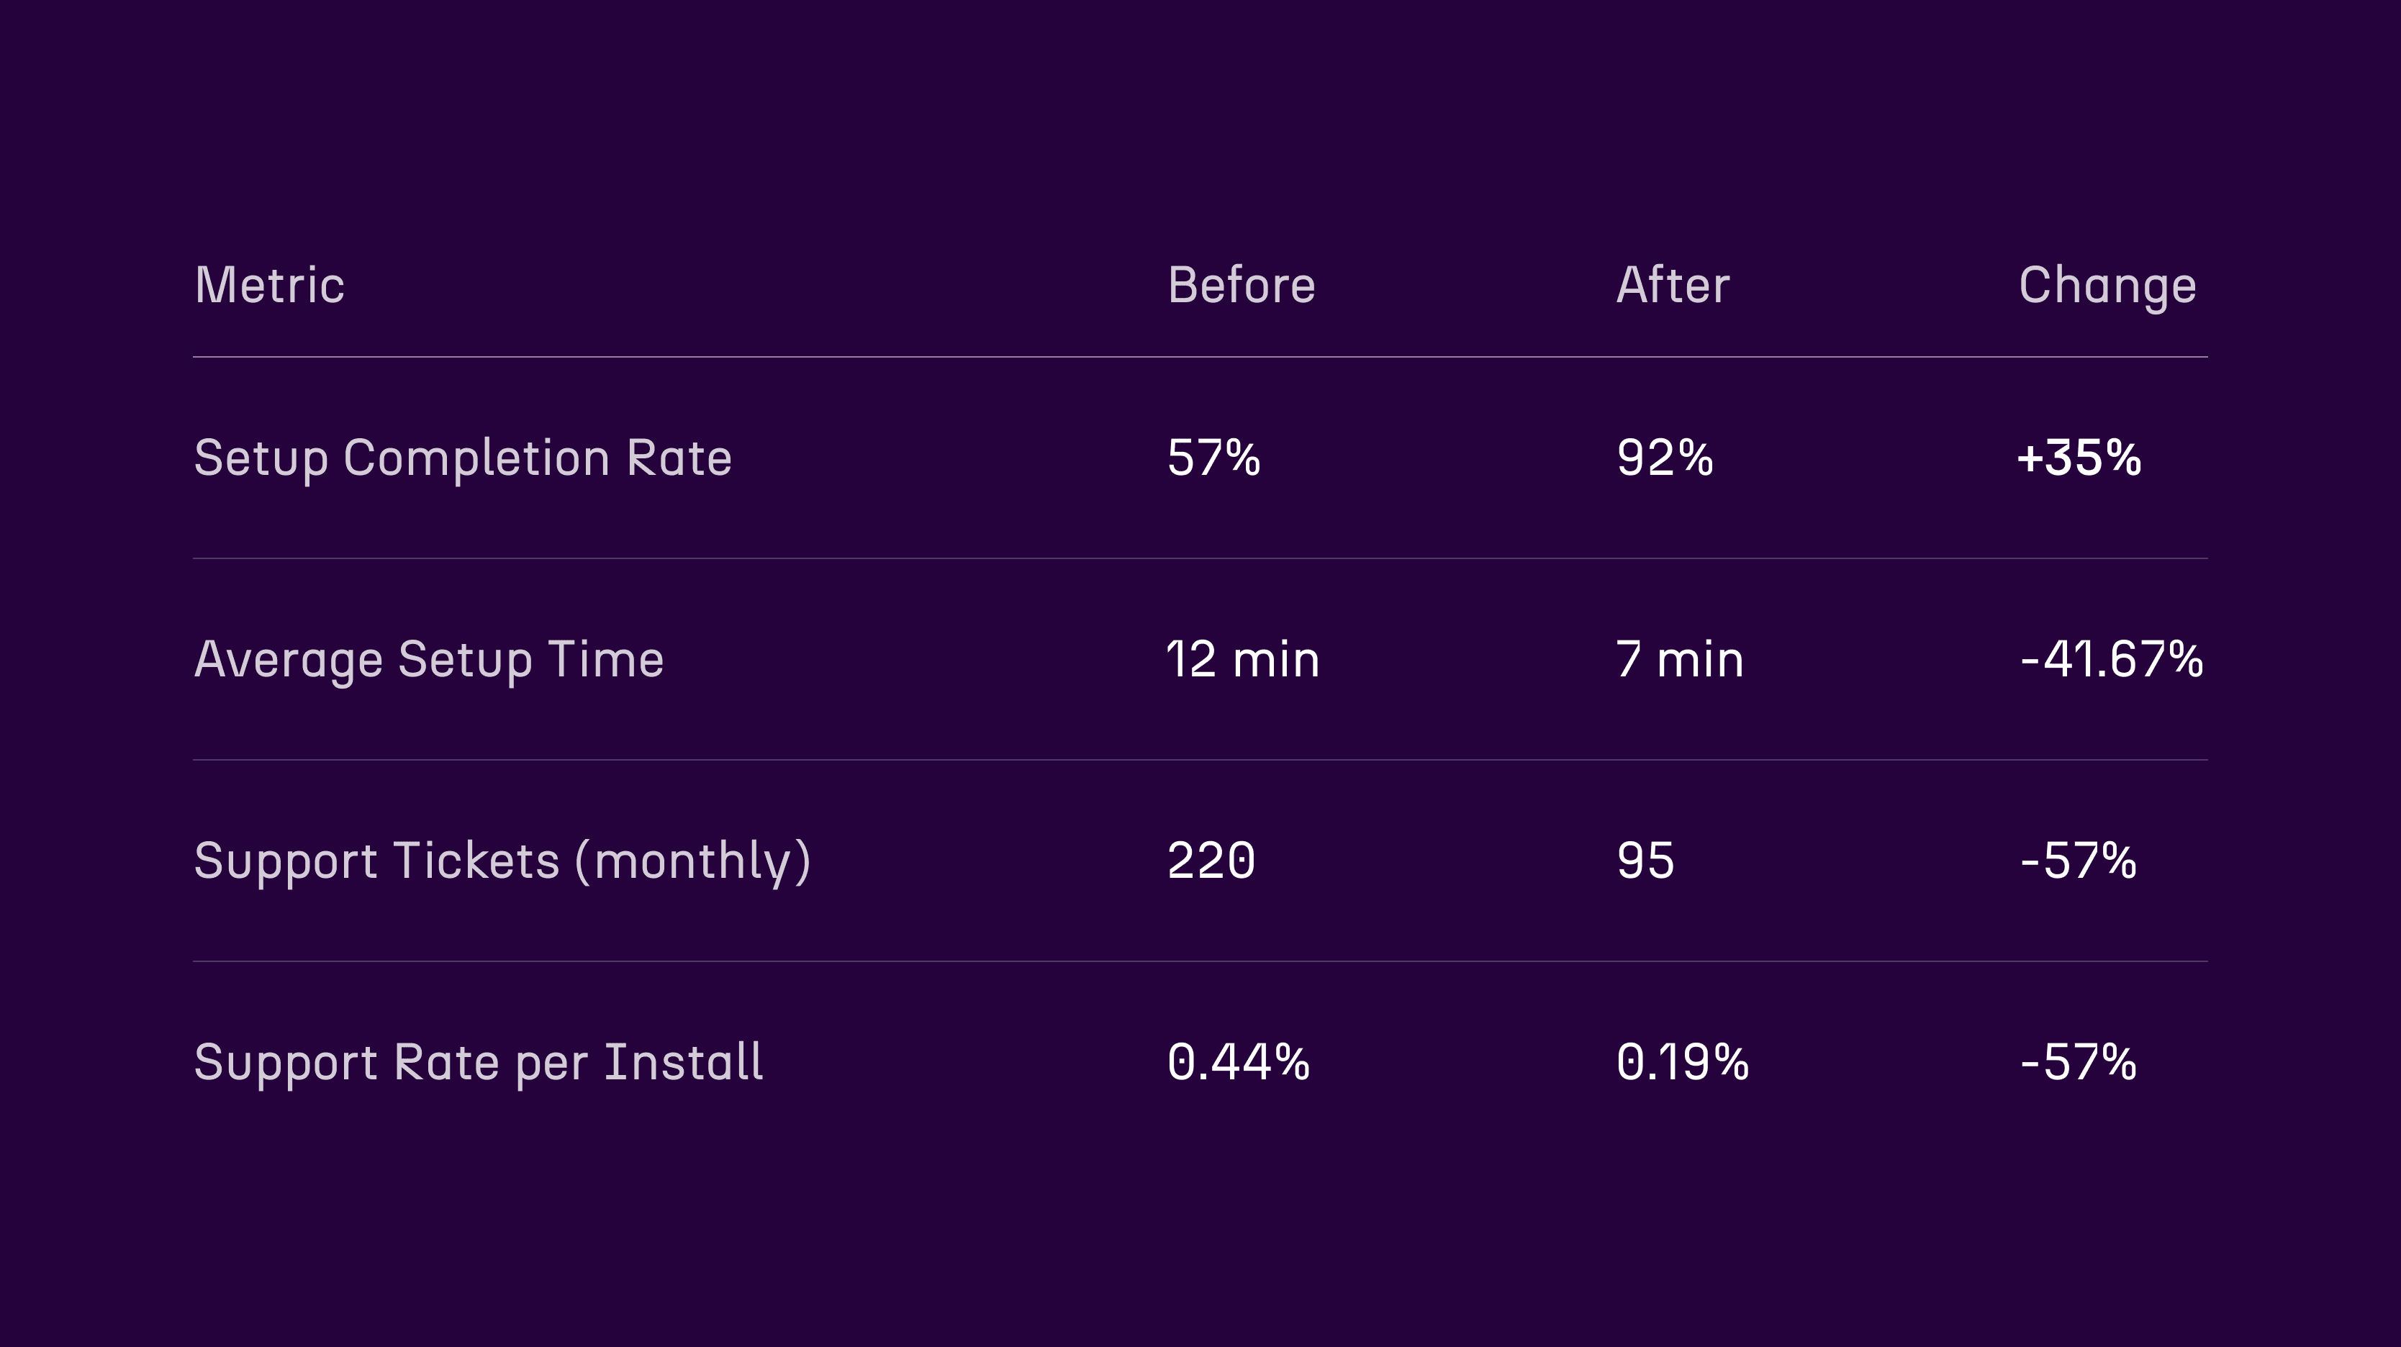Click -57% change for Support Tickets
This screenshot has width=2401, height=1347.
coord(2079,861)
